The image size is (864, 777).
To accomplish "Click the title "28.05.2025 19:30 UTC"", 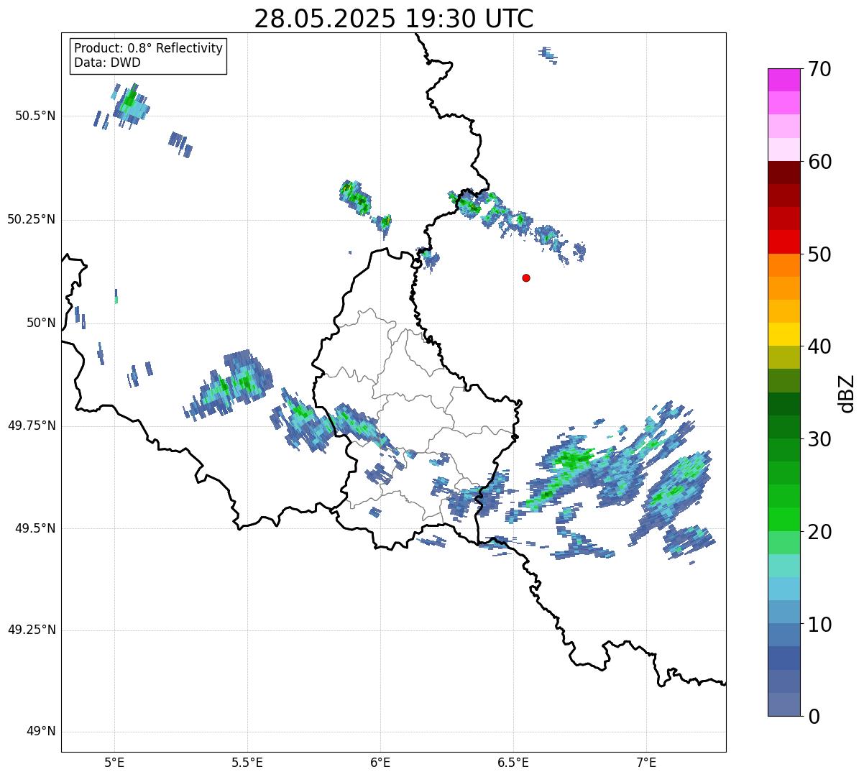I will pos(394,18).
